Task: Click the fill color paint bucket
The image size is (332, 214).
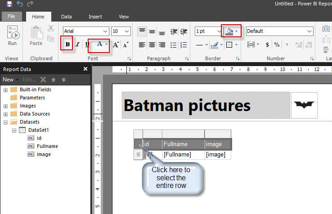Action: (229, 31)
